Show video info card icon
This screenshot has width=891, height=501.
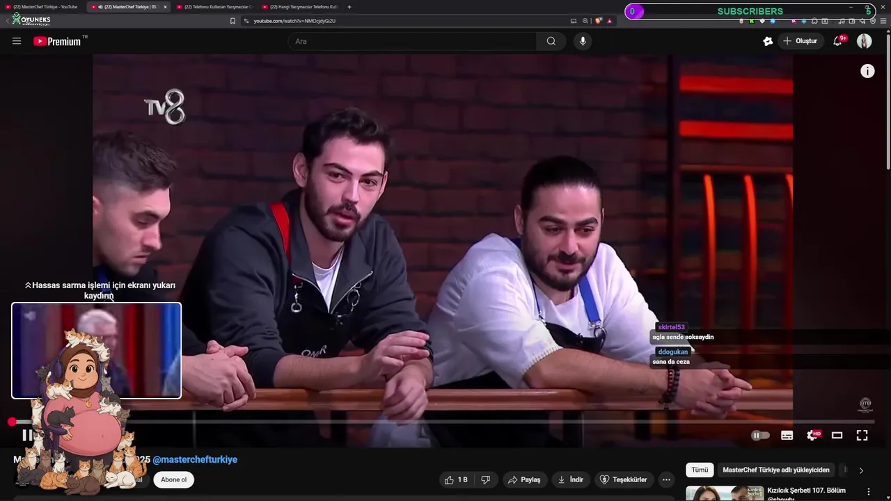click(867, 71)
